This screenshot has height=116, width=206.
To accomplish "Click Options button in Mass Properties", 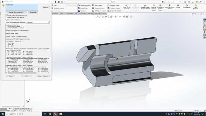I will [46, 7].
